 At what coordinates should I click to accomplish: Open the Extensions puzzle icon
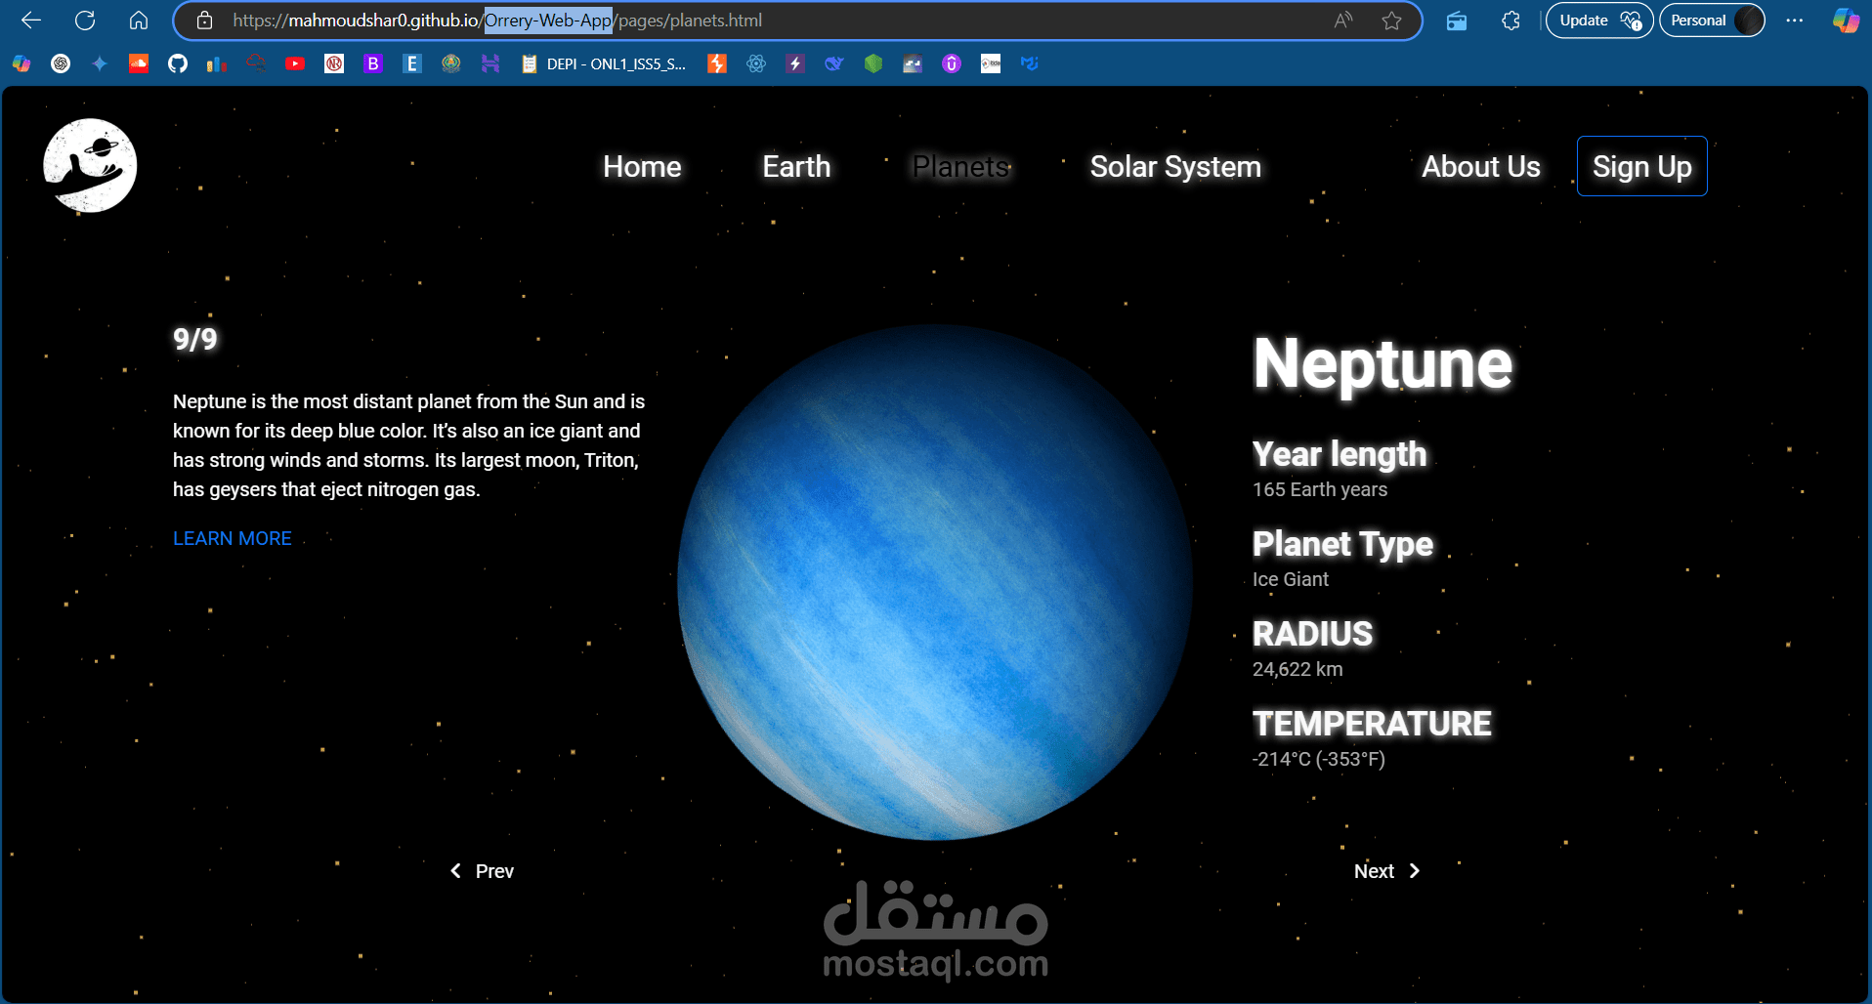(x=1510, y=20)
